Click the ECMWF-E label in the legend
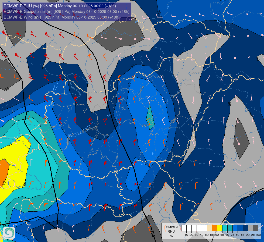Screen dimensions: 264x242 pos(171,227)
